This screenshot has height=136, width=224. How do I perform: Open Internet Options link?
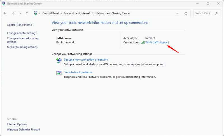point(17,124)
